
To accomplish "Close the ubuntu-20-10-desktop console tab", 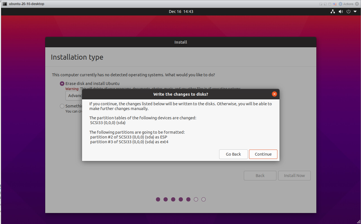I will (357, 4).
